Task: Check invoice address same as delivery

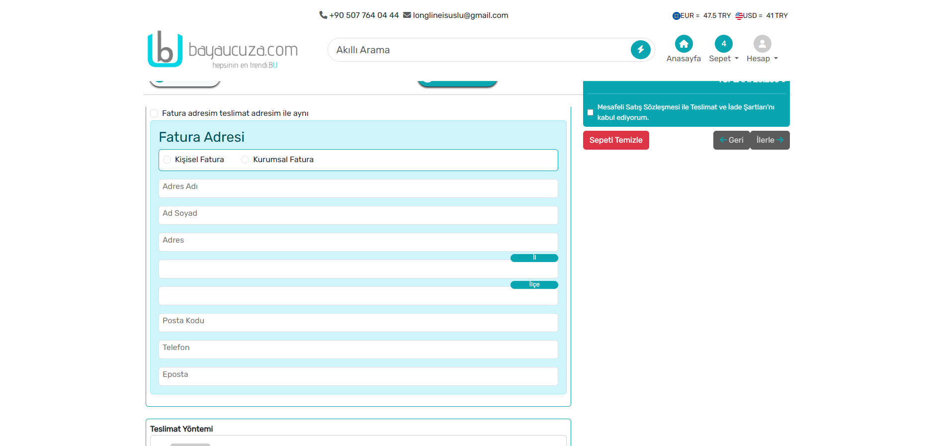Action: tap(154, 113)
